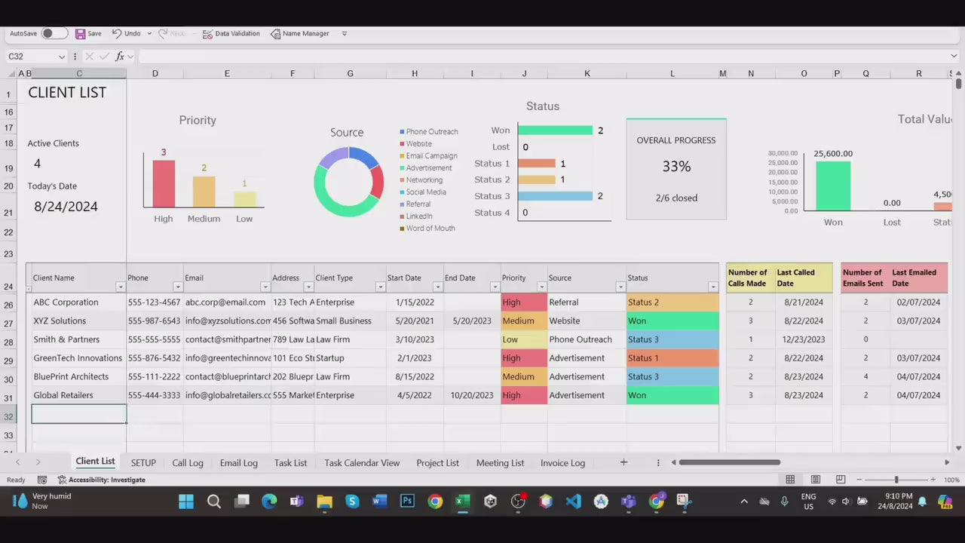Click the Normal view icon in status bar
This screenshot has height=543, width=965.
(790, 479)
